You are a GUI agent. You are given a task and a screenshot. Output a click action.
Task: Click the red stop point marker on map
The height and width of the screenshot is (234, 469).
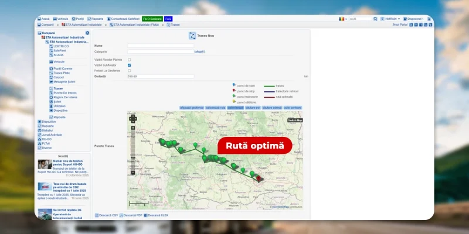coord(259,178)
